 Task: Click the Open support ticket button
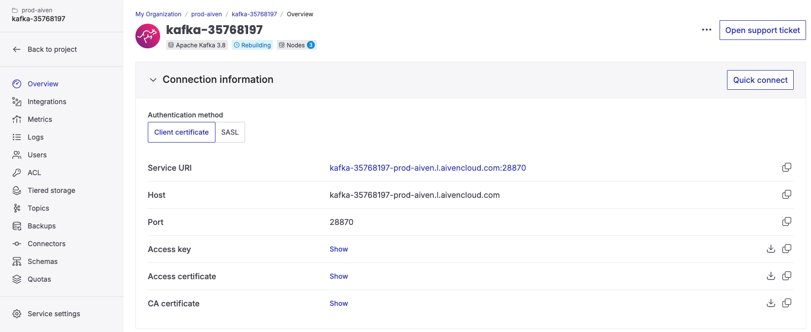[x=763, y=30]
